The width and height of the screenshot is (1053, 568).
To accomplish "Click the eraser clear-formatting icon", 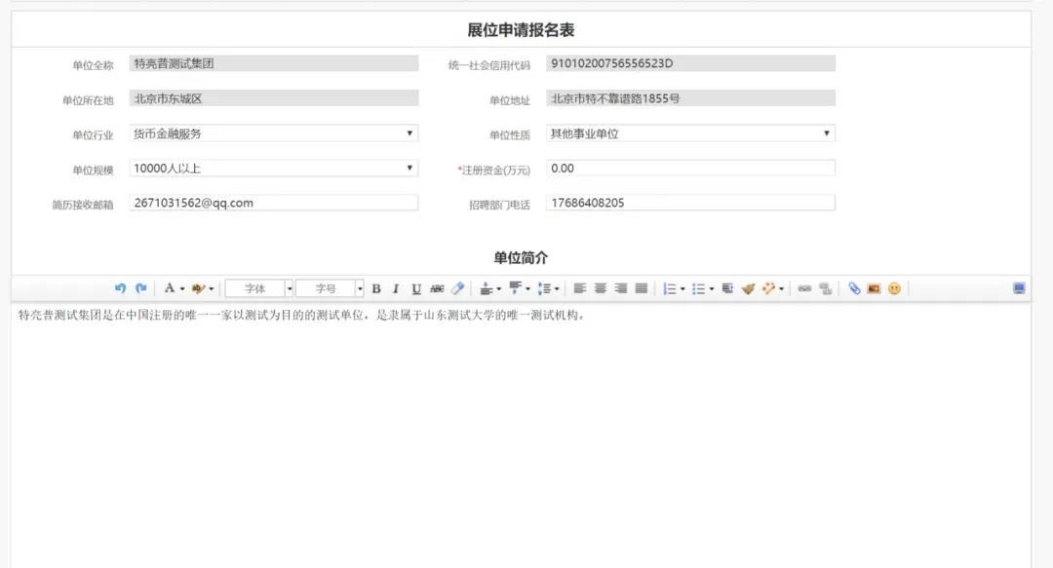I will pyautogui.click(x=457, y=288).
